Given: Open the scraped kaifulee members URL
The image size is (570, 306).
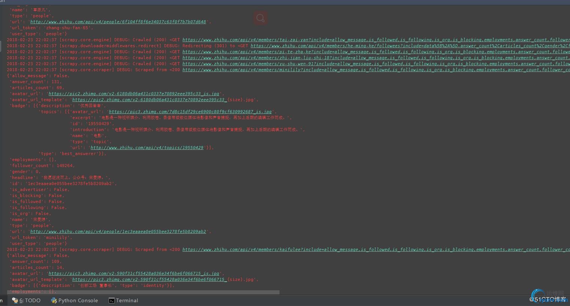Looking at the screenshot, I should pyautogui.click(x=376, y=249).
